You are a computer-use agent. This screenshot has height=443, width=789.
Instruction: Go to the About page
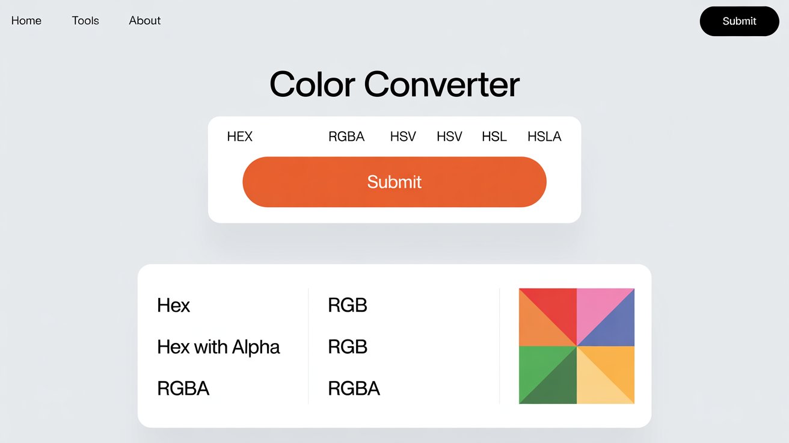(145, 20)
